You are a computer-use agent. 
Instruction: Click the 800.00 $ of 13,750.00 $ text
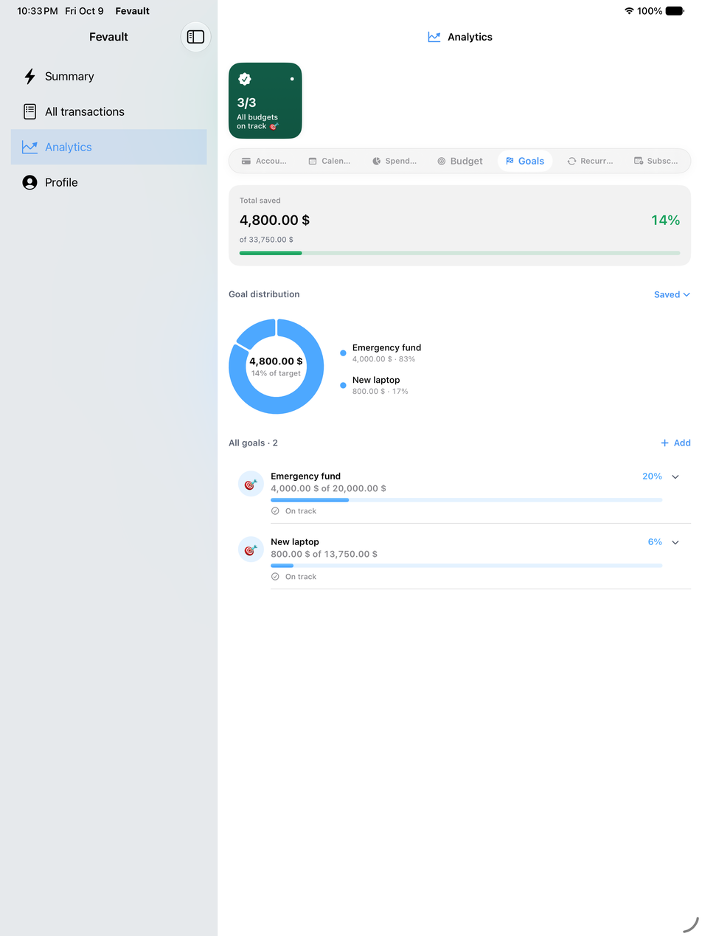[x=324, y=554]
